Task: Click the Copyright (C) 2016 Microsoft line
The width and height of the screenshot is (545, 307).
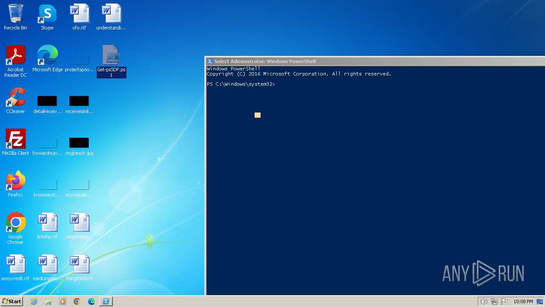Action: pos(299,74)
